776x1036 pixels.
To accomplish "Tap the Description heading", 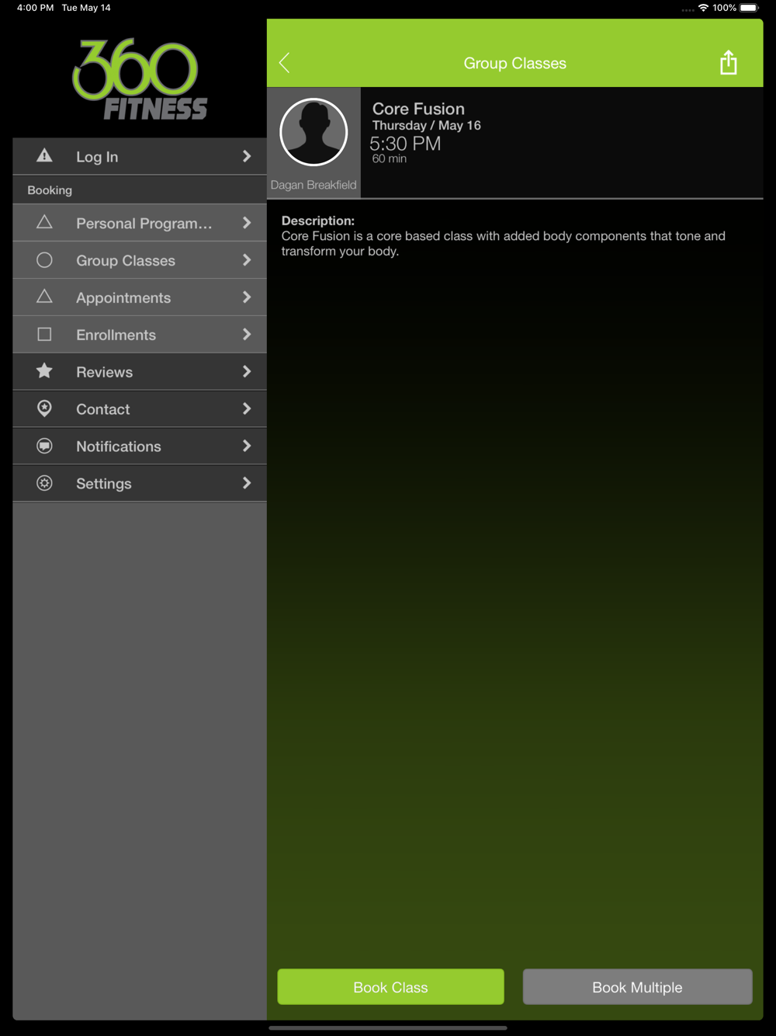I will (x=317, y=221).
